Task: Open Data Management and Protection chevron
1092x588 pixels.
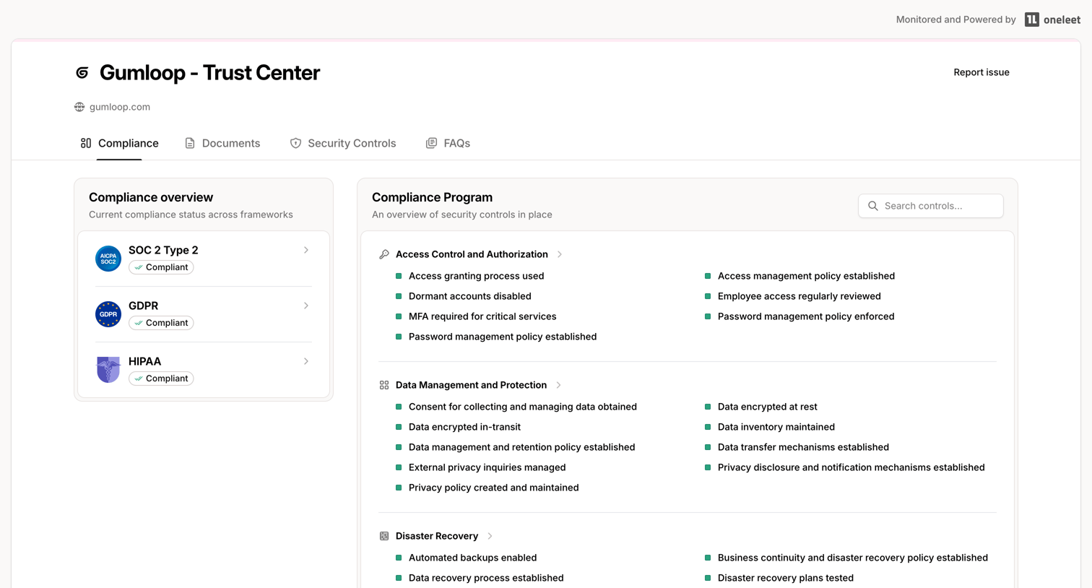Action: pyautogui.click(x=558, y=385)
